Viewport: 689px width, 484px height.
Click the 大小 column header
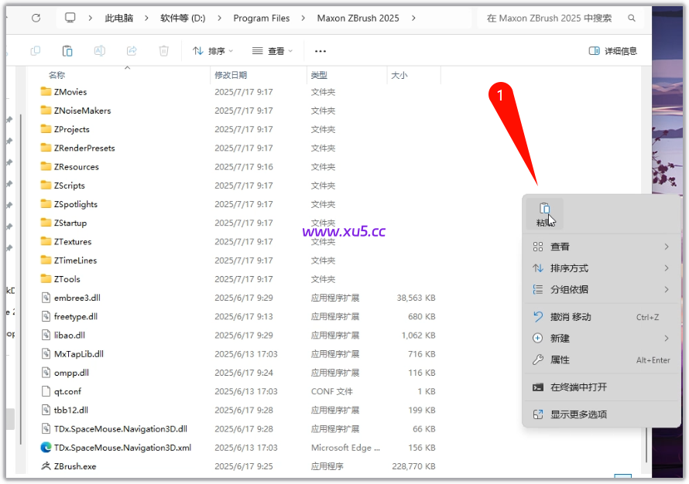click(x=398, y=73)
